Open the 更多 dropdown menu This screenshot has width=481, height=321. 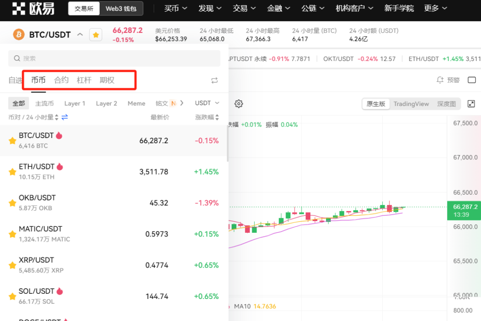(435, 8)
